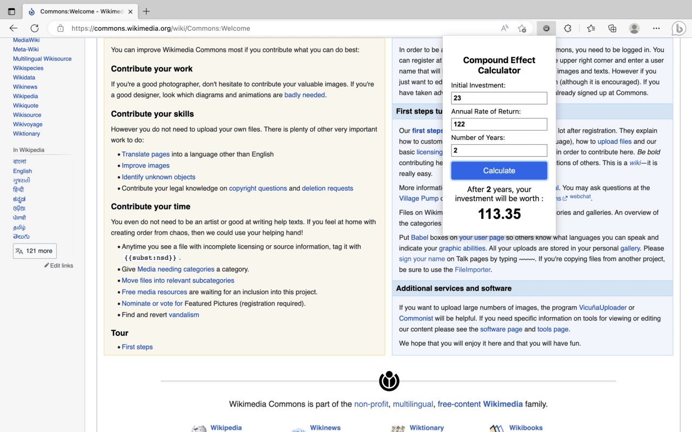Open the user profile menu
The height and width of the screenshot is (432, 692).
point(635,28)
